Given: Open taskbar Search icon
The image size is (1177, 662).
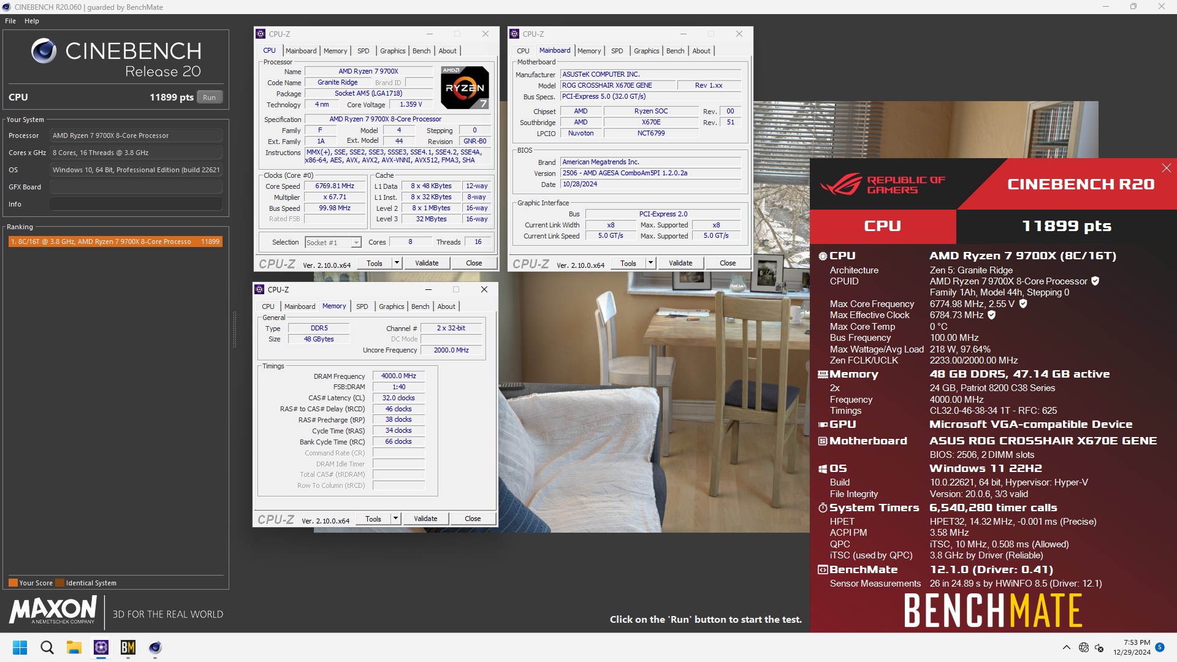Looking at the screenshot, I should point(47,647).
